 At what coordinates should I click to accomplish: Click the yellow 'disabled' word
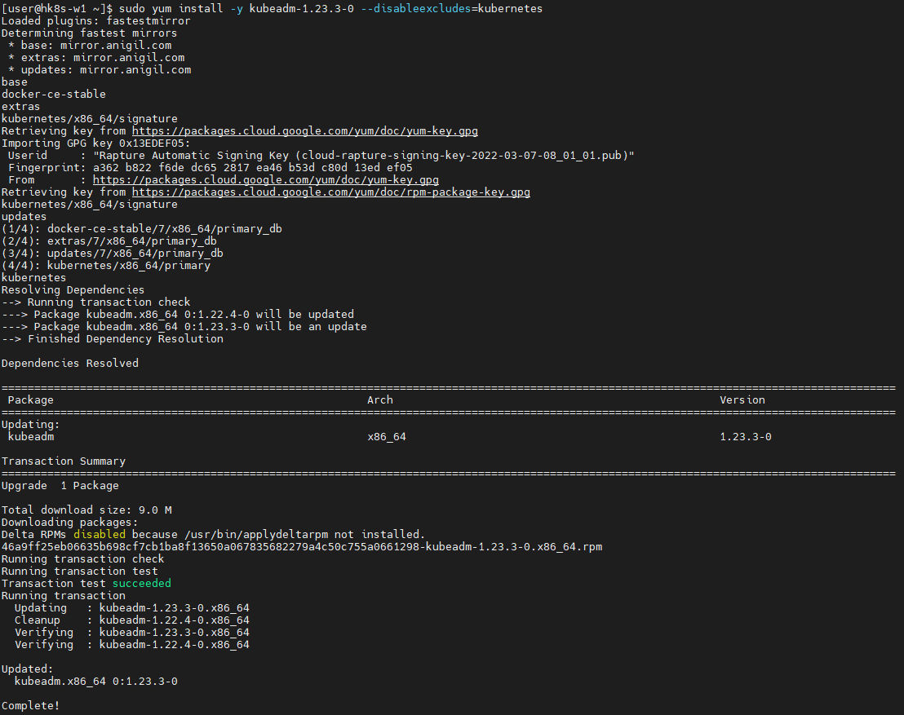[100, 534]
